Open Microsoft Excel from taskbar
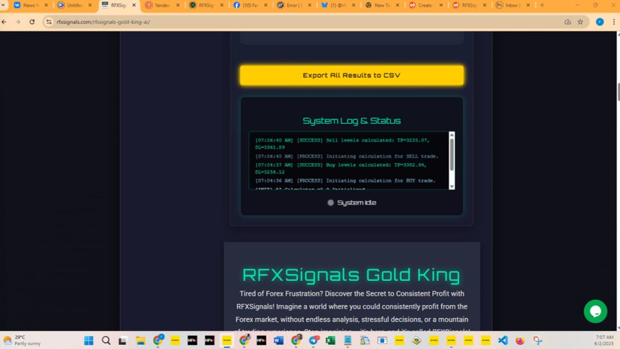This screenshot has width=620, height=349. [x=330, y=340]
